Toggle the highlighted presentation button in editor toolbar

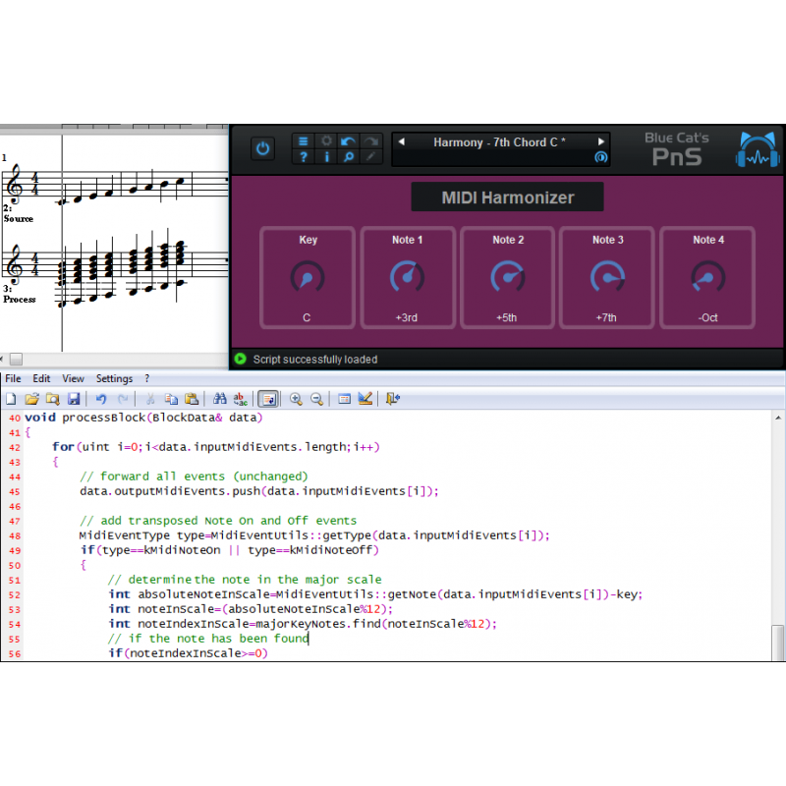[267, 398]
